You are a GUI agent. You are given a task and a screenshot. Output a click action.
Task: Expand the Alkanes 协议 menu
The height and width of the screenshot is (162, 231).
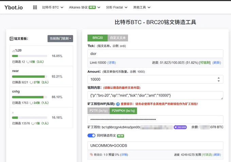(85, 7)
